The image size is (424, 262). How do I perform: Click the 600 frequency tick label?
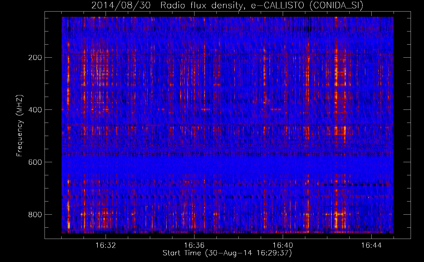35,162
